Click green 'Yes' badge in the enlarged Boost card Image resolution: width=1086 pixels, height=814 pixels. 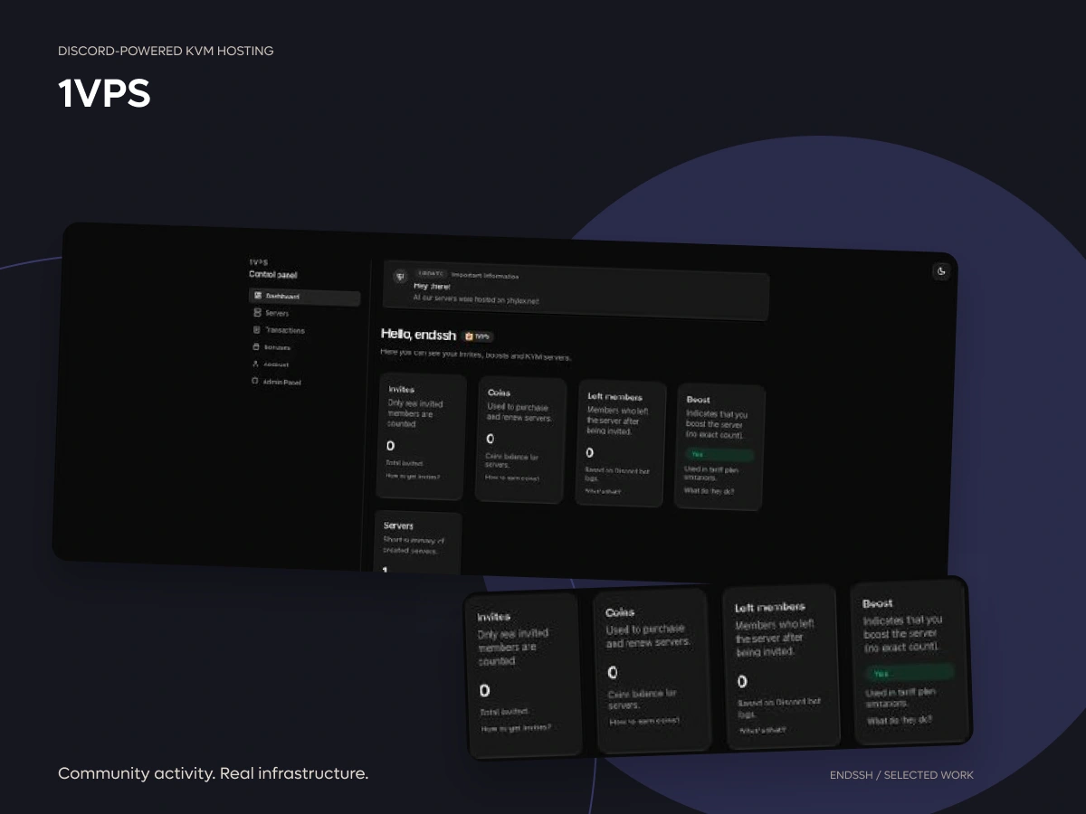pyautogui.click(x=909, y=673)
